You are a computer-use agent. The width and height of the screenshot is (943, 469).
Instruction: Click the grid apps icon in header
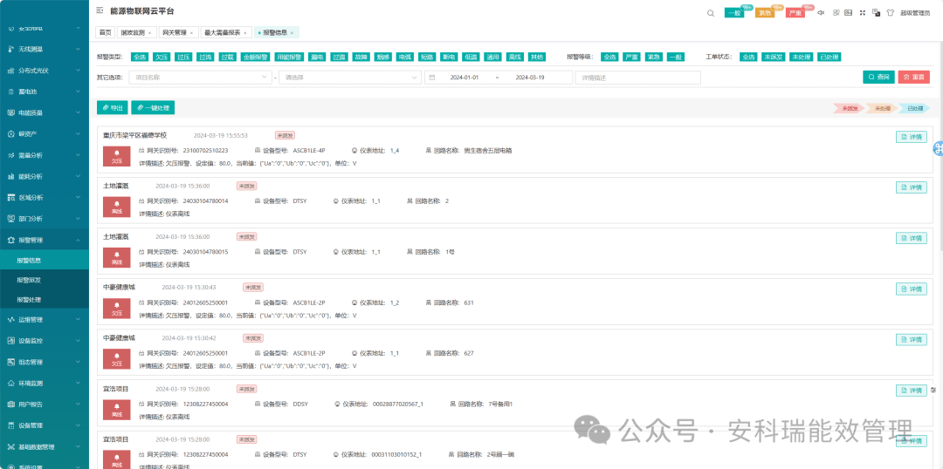click(x=836, y=12)
